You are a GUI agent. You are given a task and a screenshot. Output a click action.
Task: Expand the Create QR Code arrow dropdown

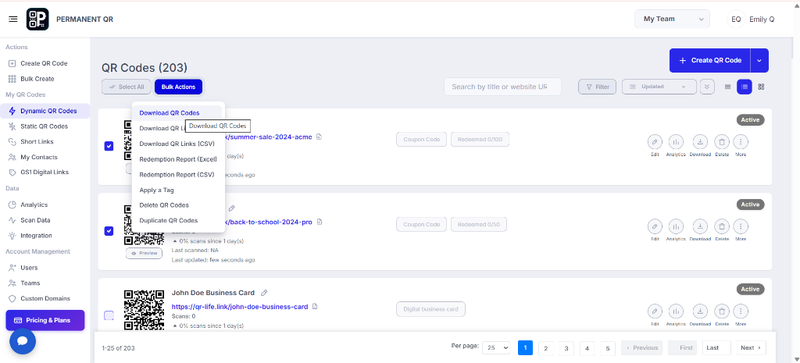coord(759,60)
